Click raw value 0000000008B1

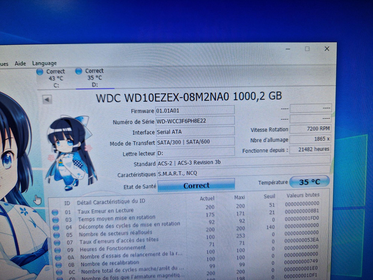click(302, 211)
